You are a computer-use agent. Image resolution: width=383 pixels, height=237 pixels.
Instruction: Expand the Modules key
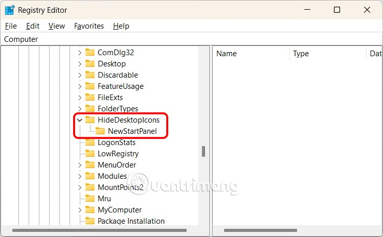[80, 176]
